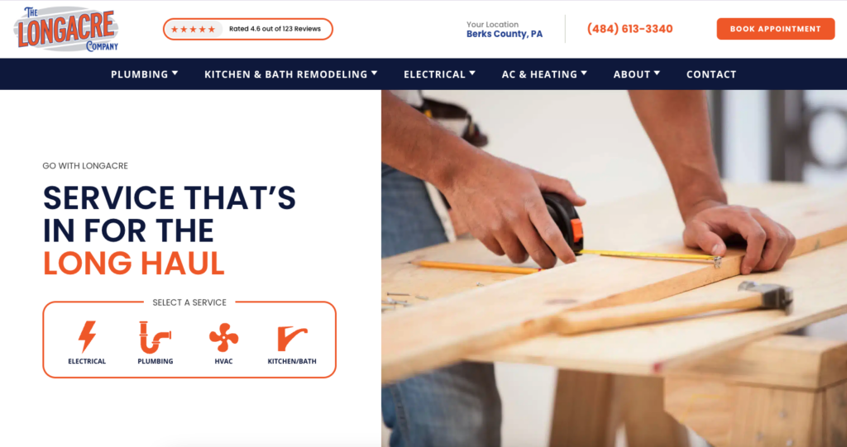Open the Kitchen & Bath Remodeling menu item
847x447 pixels.
pos(285,74)
